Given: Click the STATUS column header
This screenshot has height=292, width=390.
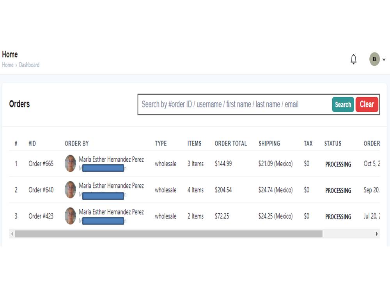Looking at the screenshot, I should point(333,144).
